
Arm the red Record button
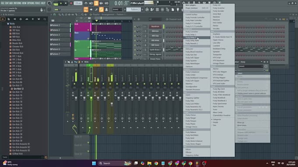point(71,3)
